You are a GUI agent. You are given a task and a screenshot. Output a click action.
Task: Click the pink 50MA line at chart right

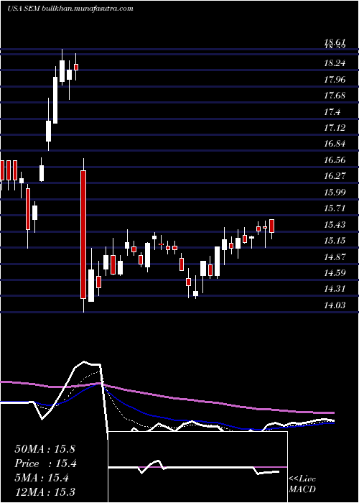click(320, 412)
